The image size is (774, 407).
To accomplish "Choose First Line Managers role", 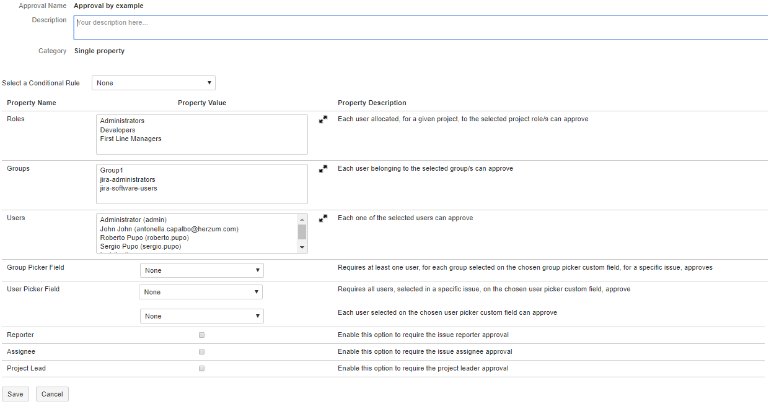I will (x=131, y=139).
